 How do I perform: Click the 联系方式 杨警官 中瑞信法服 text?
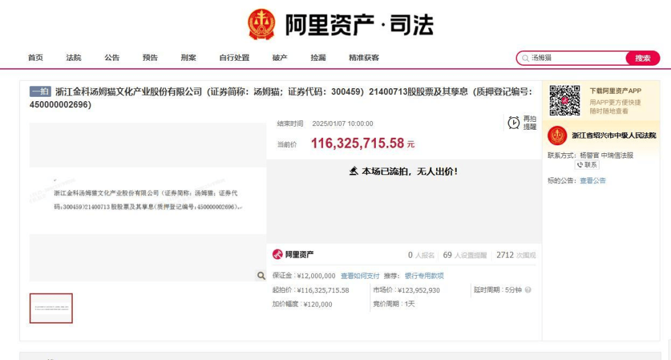tap(590, 155)
